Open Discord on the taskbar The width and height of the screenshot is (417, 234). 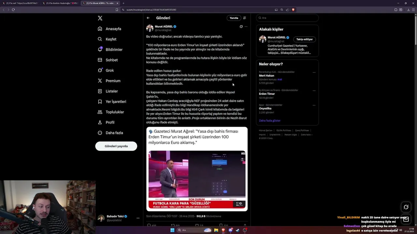pos(230,230)
